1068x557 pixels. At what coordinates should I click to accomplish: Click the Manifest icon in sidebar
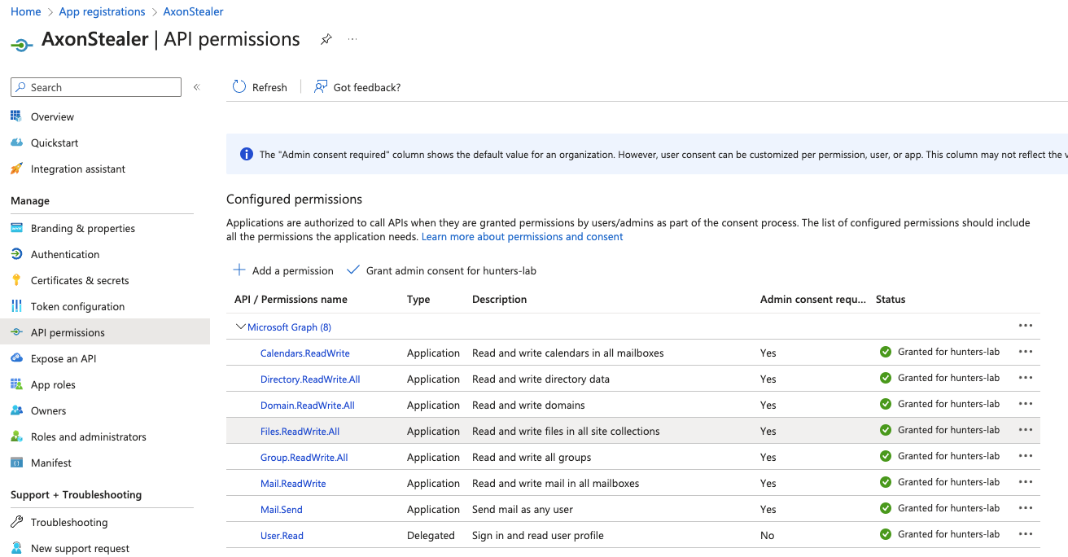point(16,463)
